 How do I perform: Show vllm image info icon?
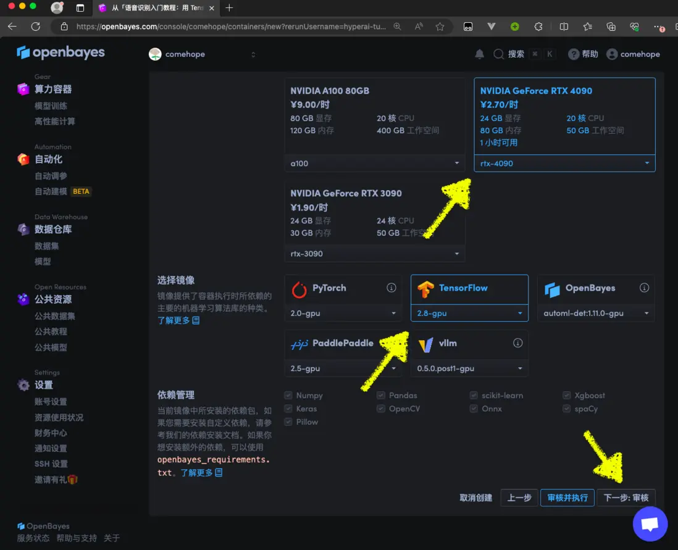pyautogui.click(x=517, y=343)
